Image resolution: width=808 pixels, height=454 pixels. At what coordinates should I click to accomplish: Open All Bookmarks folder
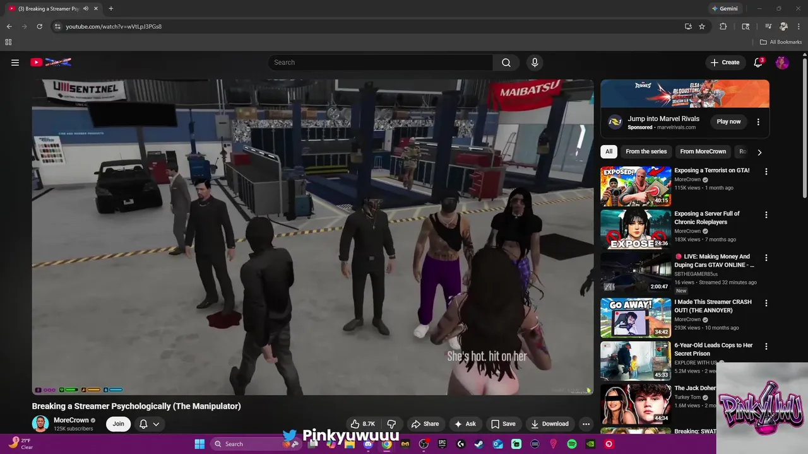click(x=781, y=42)
